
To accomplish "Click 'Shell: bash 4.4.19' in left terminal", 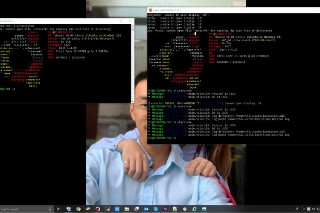I will [x=62, y=48].
